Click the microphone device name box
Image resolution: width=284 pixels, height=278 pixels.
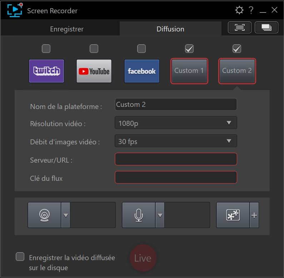[187, 215]
